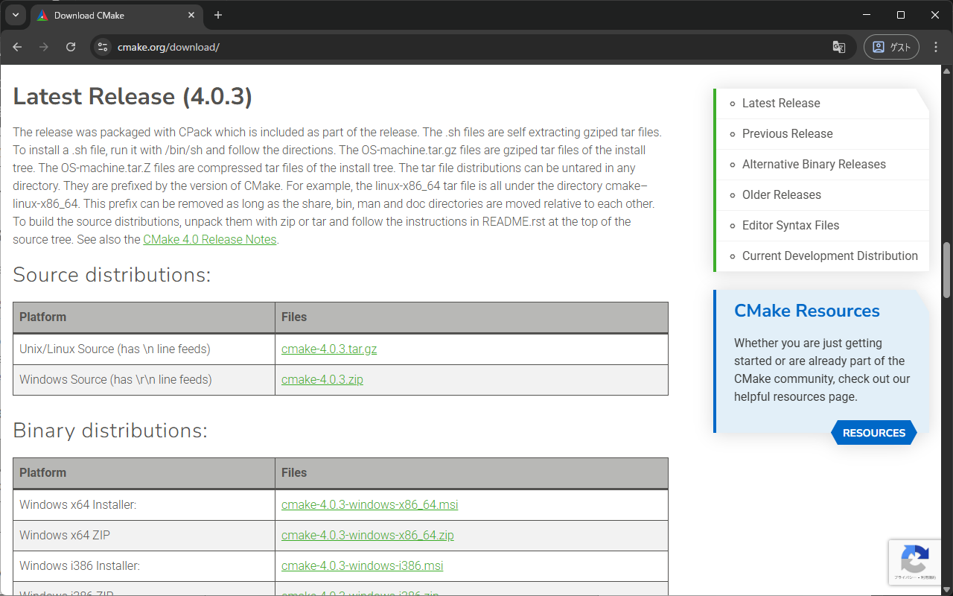The width and height of the screenshot is (953, 596).
Task: Click the reCAPTCHA badge in the corner
Action: [x=915, y=562]
